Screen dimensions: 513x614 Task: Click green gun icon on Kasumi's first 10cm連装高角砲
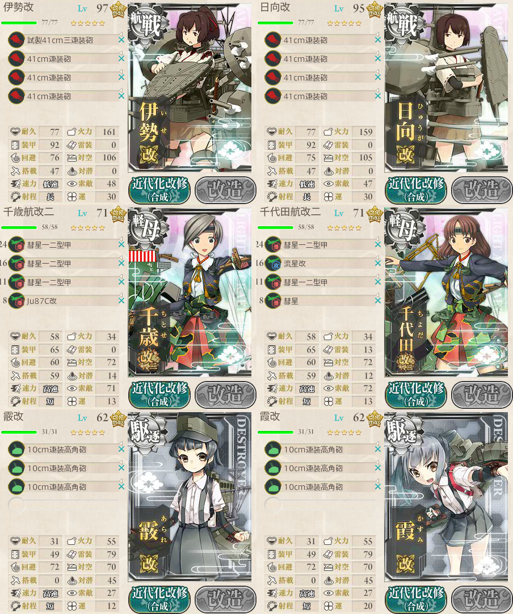point(273,450)
